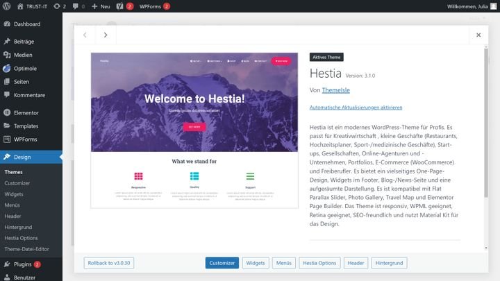Open Menüs in Design submenu

pyautogui.click(x=12, y=205)
